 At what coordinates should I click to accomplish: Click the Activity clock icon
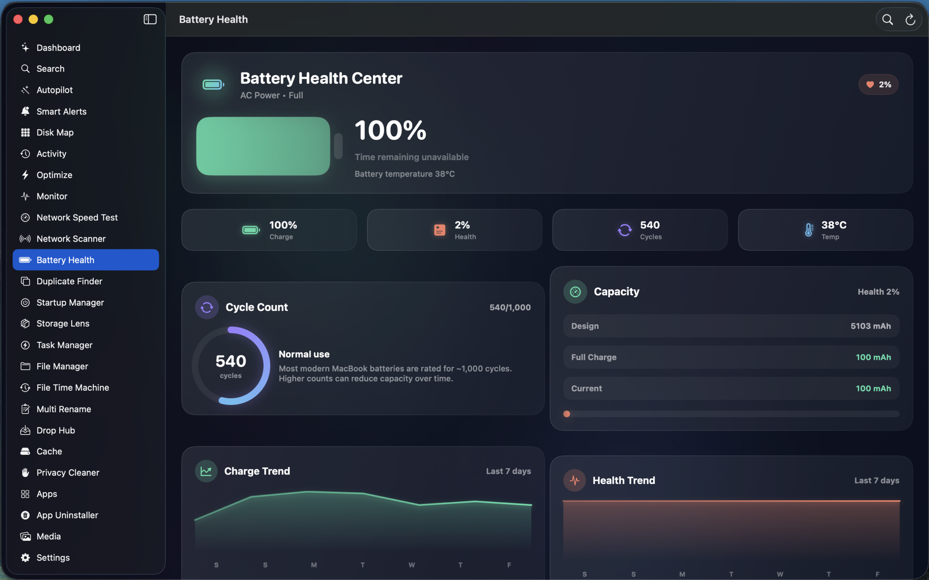tap(25, 154)
